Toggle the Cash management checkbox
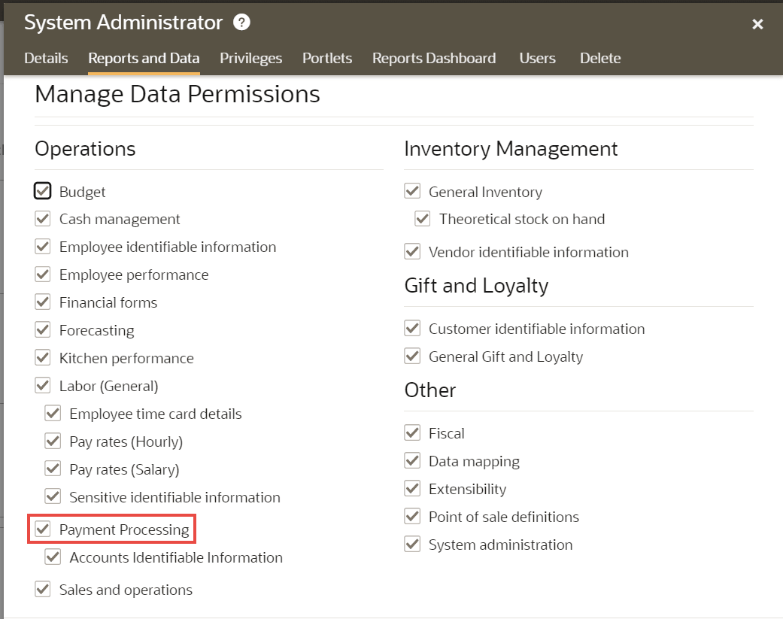Image resolution: width=783 pixels, height=619 pixels. [43, 219]
